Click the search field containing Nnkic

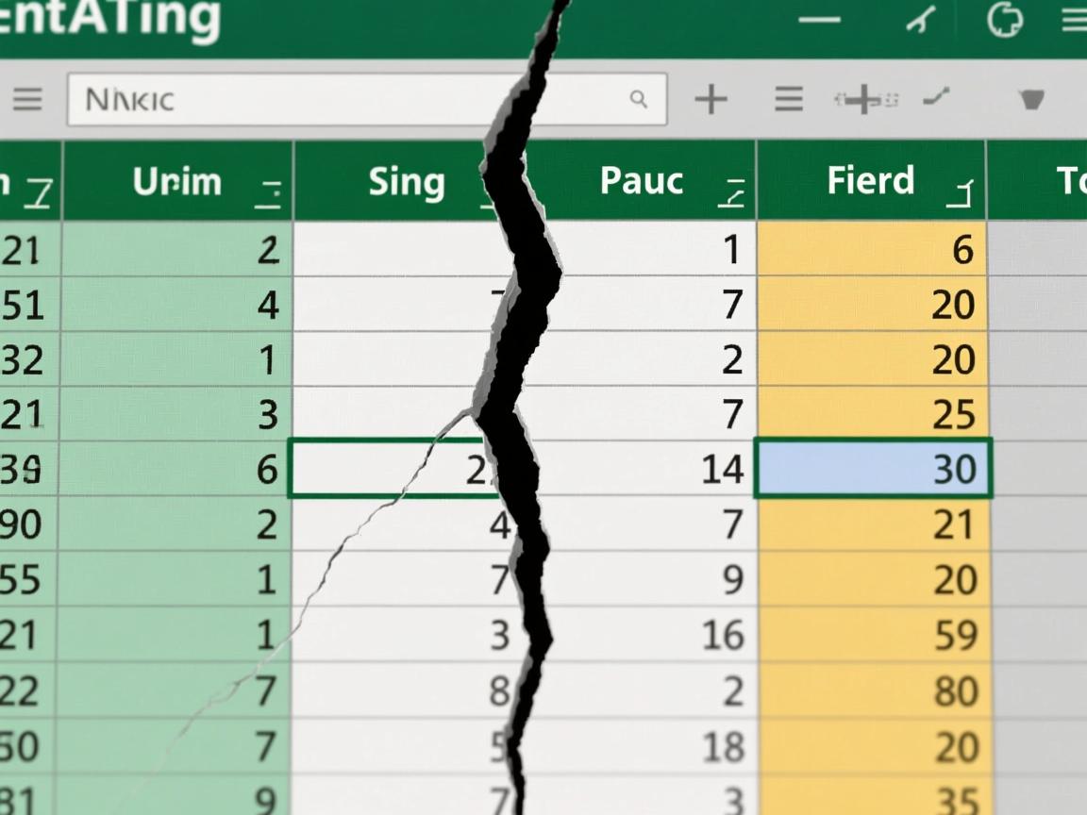coord(349,99)
